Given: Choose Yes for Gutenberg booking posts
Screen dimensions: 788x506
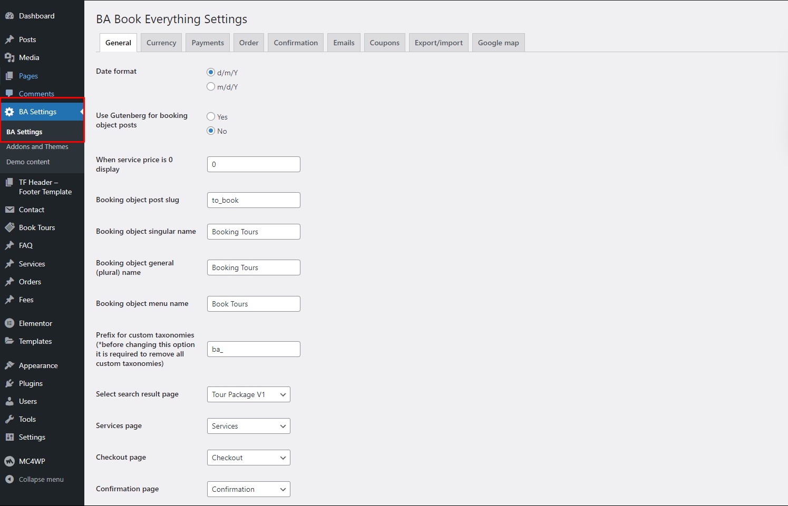Looking at the screenshot, I should (x=211, y=116).
